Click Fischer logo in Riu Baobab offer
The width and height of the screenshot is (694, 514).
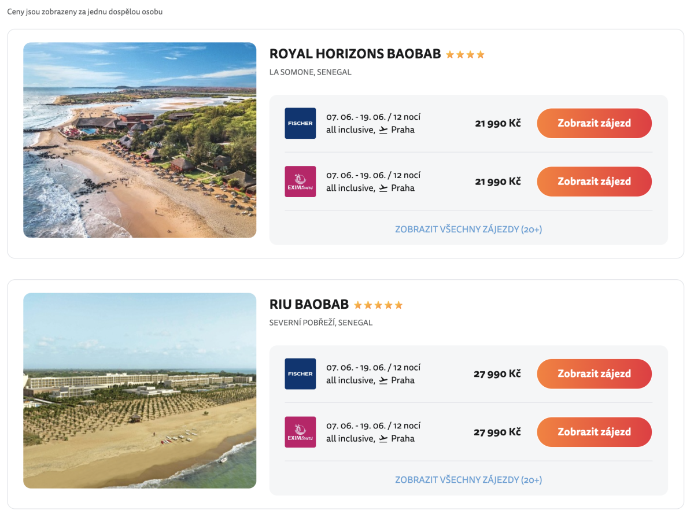coord(300,374)
